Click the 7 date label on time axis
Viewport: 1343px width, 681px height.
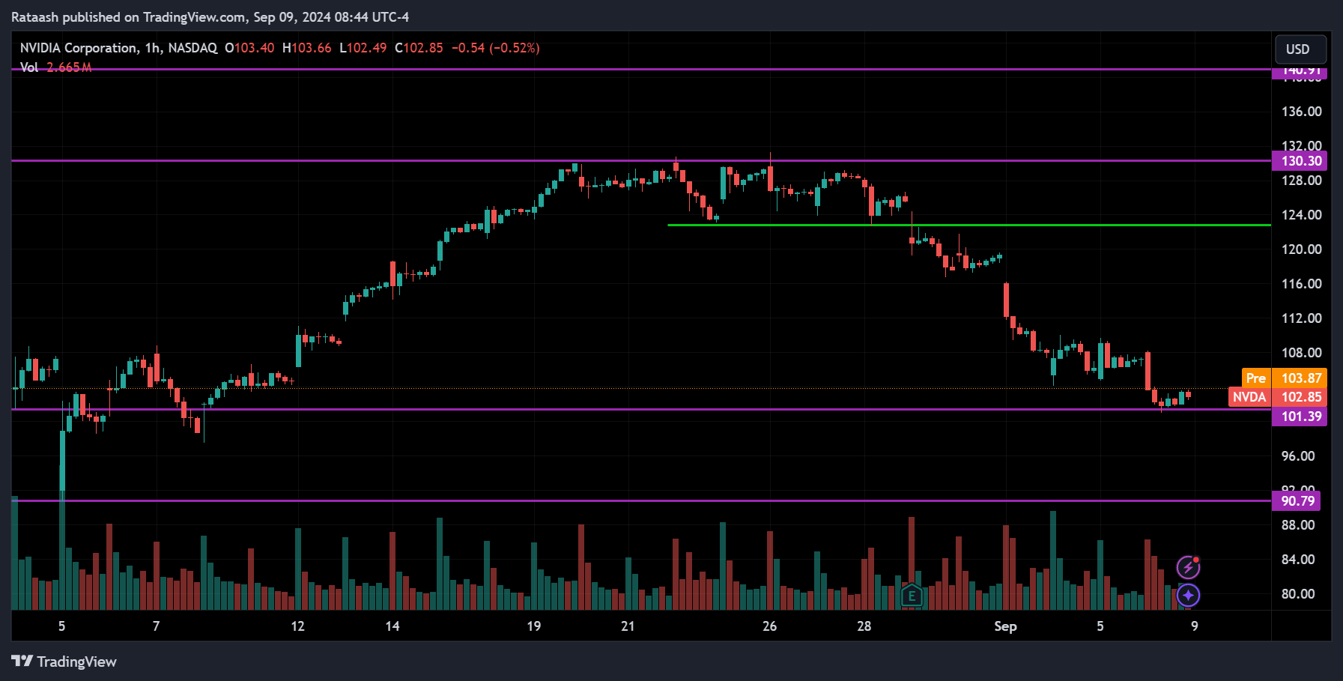coord(156,626)
